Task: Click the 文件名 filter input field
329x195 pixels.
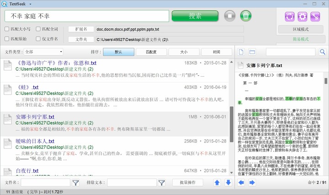Action: [x=46, y=183]
